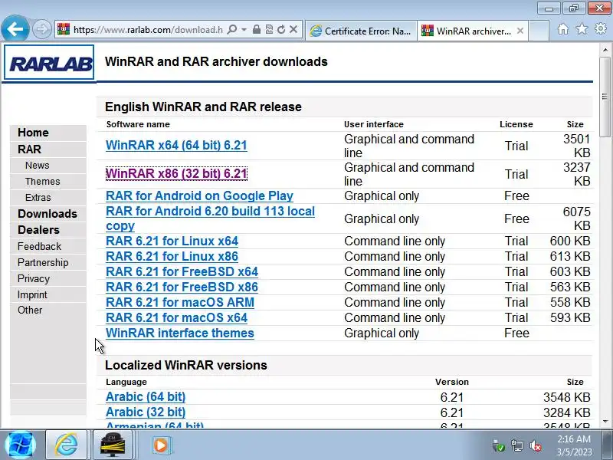Download RAR 6.21 for Linux x64

172,241
